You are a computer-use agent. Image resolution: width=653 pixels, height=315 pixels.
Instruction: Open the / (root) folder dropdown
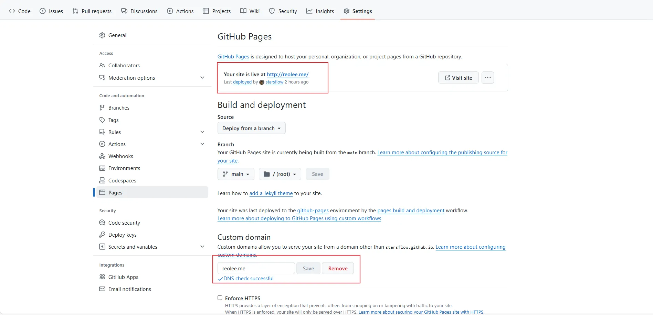click(280, 174)
